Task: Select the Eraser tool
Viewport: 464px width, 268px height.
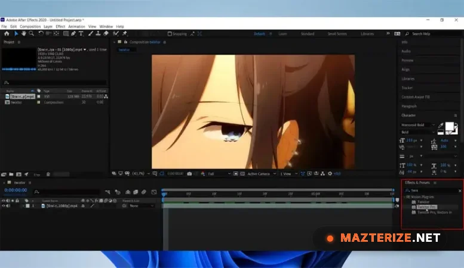Action: pos(106,33)
